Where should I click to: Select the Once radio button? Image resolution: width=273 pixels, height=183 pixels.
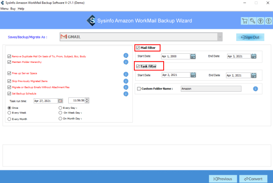coord(9,108)
